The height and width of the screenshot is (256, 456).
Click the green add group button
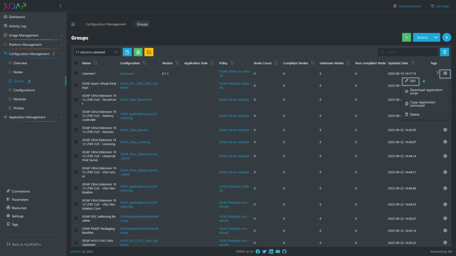[x=406, y=37]
